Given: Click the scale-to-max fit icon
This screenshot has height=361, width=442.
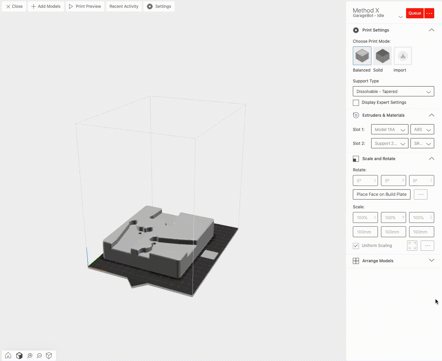Looking at the screenshot, I should [x=412, y=246].
